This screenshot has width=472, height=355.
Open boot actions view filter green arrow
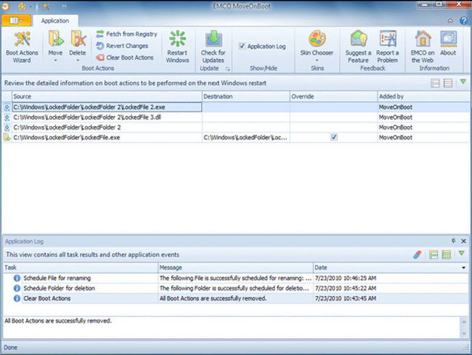pos(463,82)
